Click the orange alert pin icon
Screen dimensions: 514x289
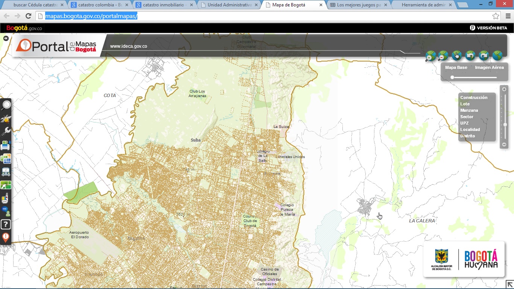6,237
